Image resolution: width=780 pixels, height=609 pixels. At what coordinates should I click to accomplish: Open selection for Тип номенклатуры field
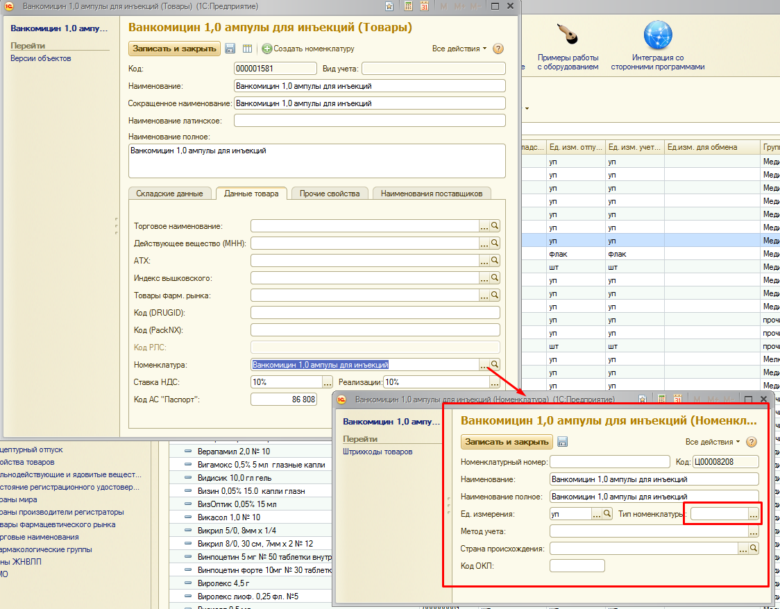[x=753, y=514]
